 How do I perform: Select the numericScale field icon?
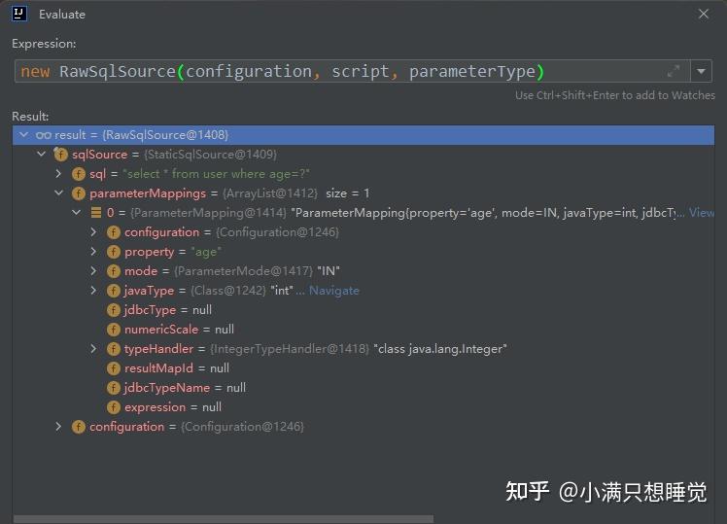pyautogui.click(x=114, y=330)
